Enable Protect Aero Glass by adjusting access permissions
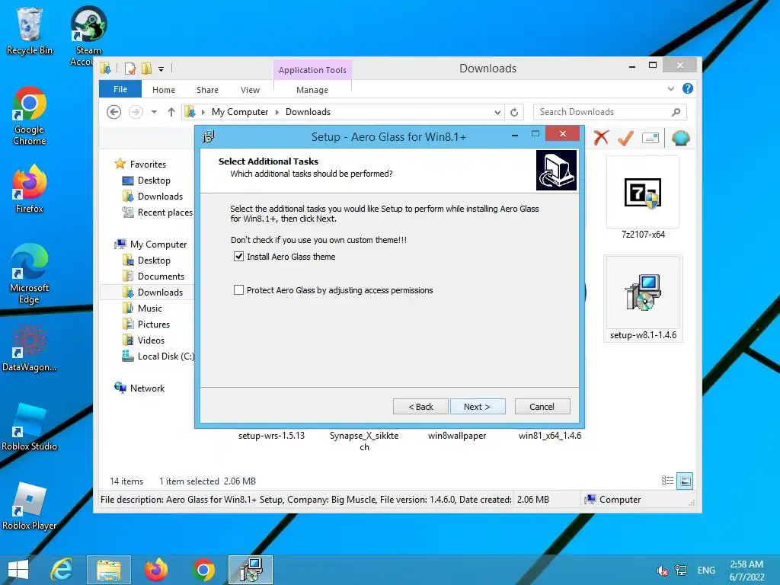Image resolution: width=780 pixels, height=585 pixels. pyautogui.click(x=238, y=290)
